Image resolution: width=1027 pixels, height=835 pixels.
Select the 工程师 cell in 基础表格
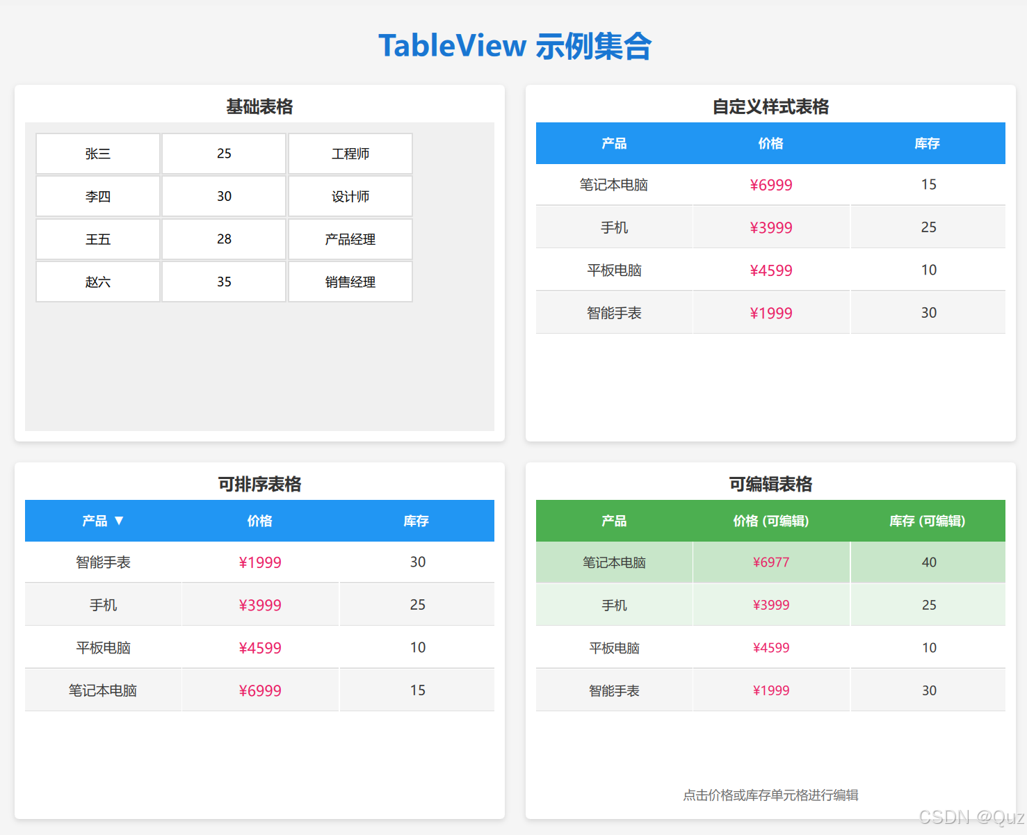point(350,153)
